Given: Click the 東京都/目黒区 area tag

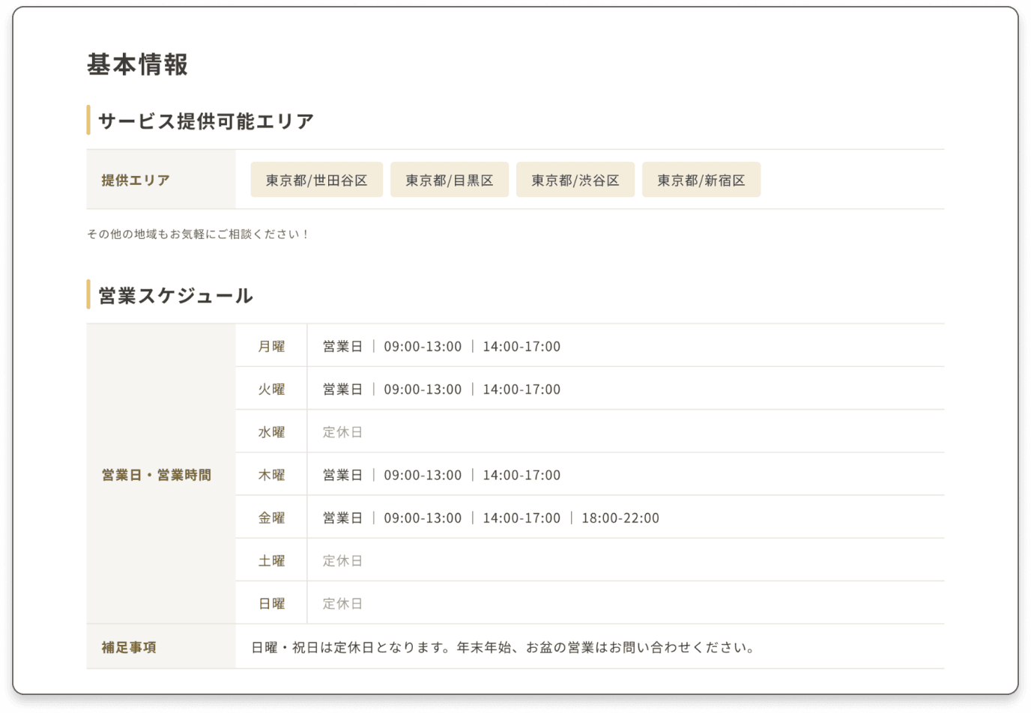Looking at the screenshot, I should coord(450,180).
